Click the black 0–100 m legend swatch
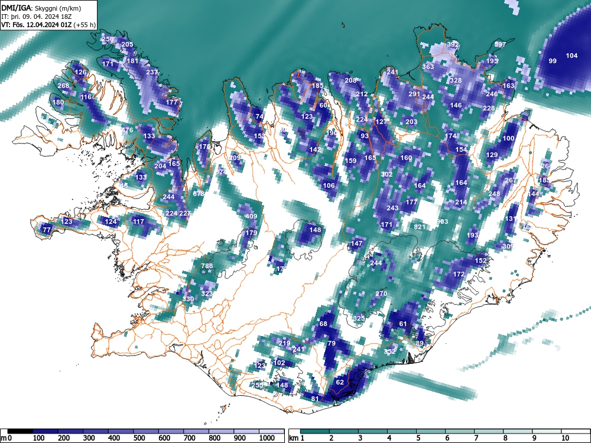 [20, 431]
